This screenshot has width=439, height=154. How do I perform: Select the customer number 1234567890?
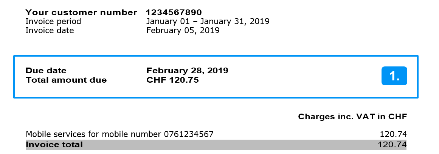(174, 12)
